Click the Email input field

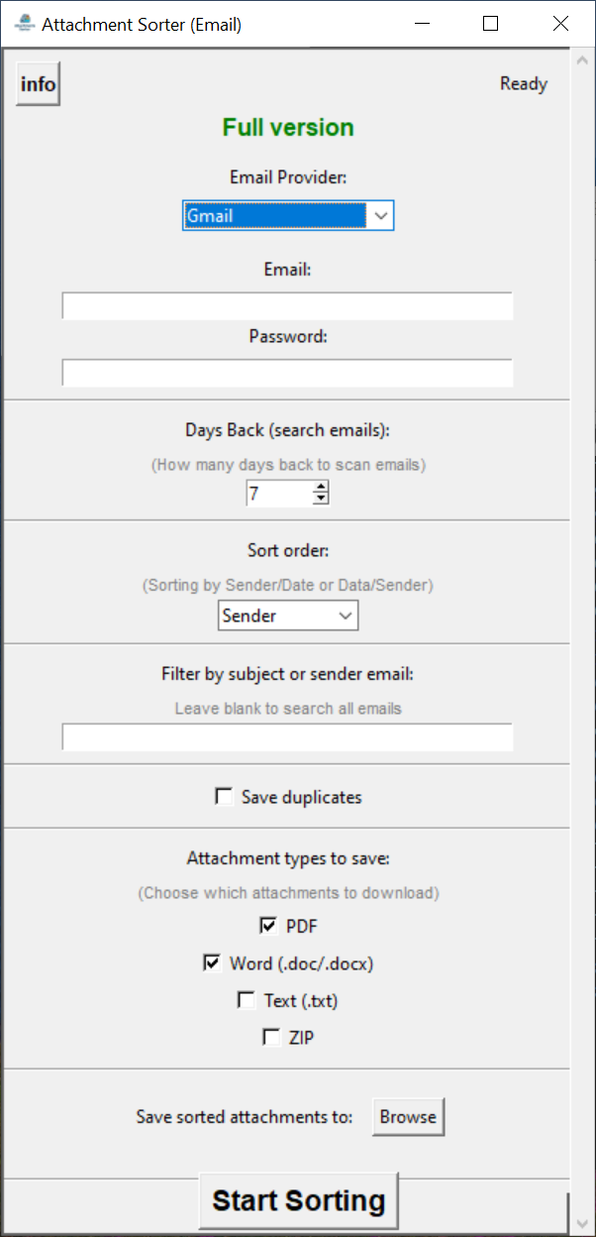(x=287, y=306)
